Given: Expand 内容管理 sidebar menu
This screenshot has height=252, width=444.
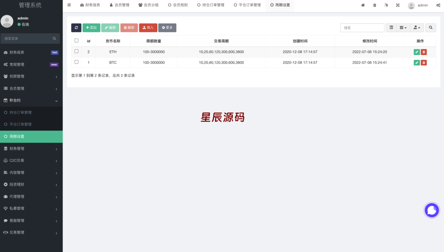Looking at the screenshot, I should point(31,172).
